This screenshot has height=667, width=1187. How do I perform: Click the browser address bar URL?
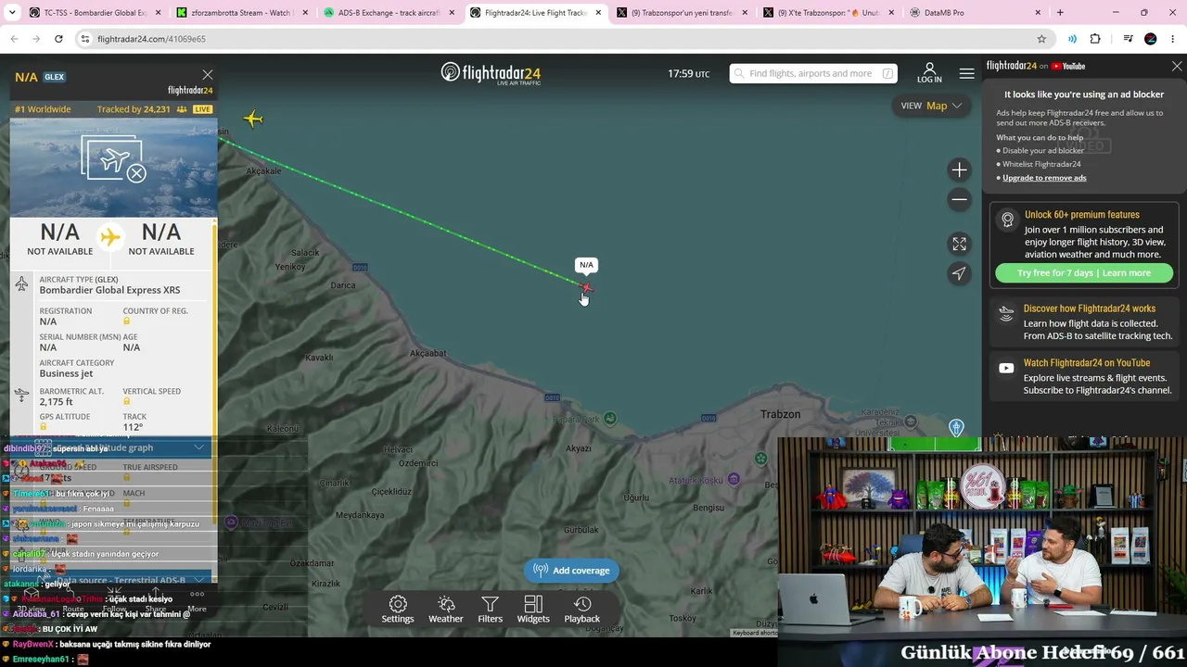point(151,39)
